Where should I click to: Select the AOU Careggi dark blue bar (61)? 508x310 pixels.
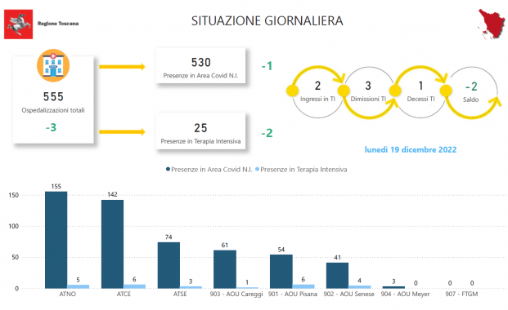click(x=225, y=269)
